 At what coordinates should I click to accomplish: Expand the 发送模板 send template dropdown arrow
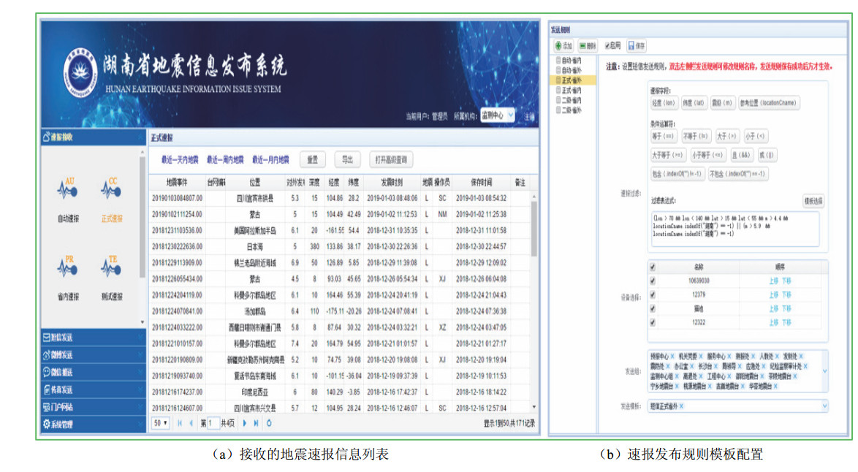point(824,406)
